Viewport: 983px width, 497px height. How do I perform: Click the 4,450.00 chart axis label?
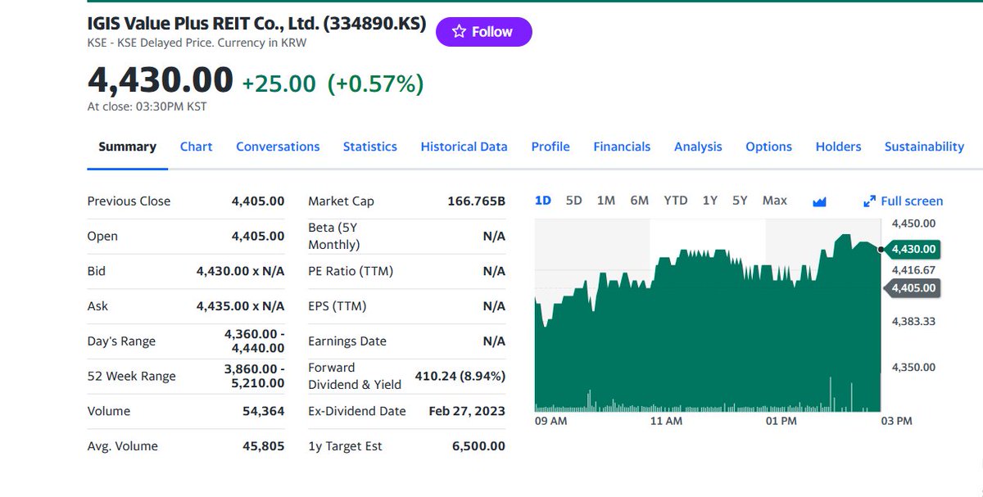(913, 224)
